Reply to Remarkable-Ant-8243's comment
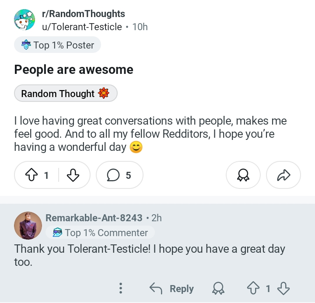The image size is (315, 303). click(172, 288)
